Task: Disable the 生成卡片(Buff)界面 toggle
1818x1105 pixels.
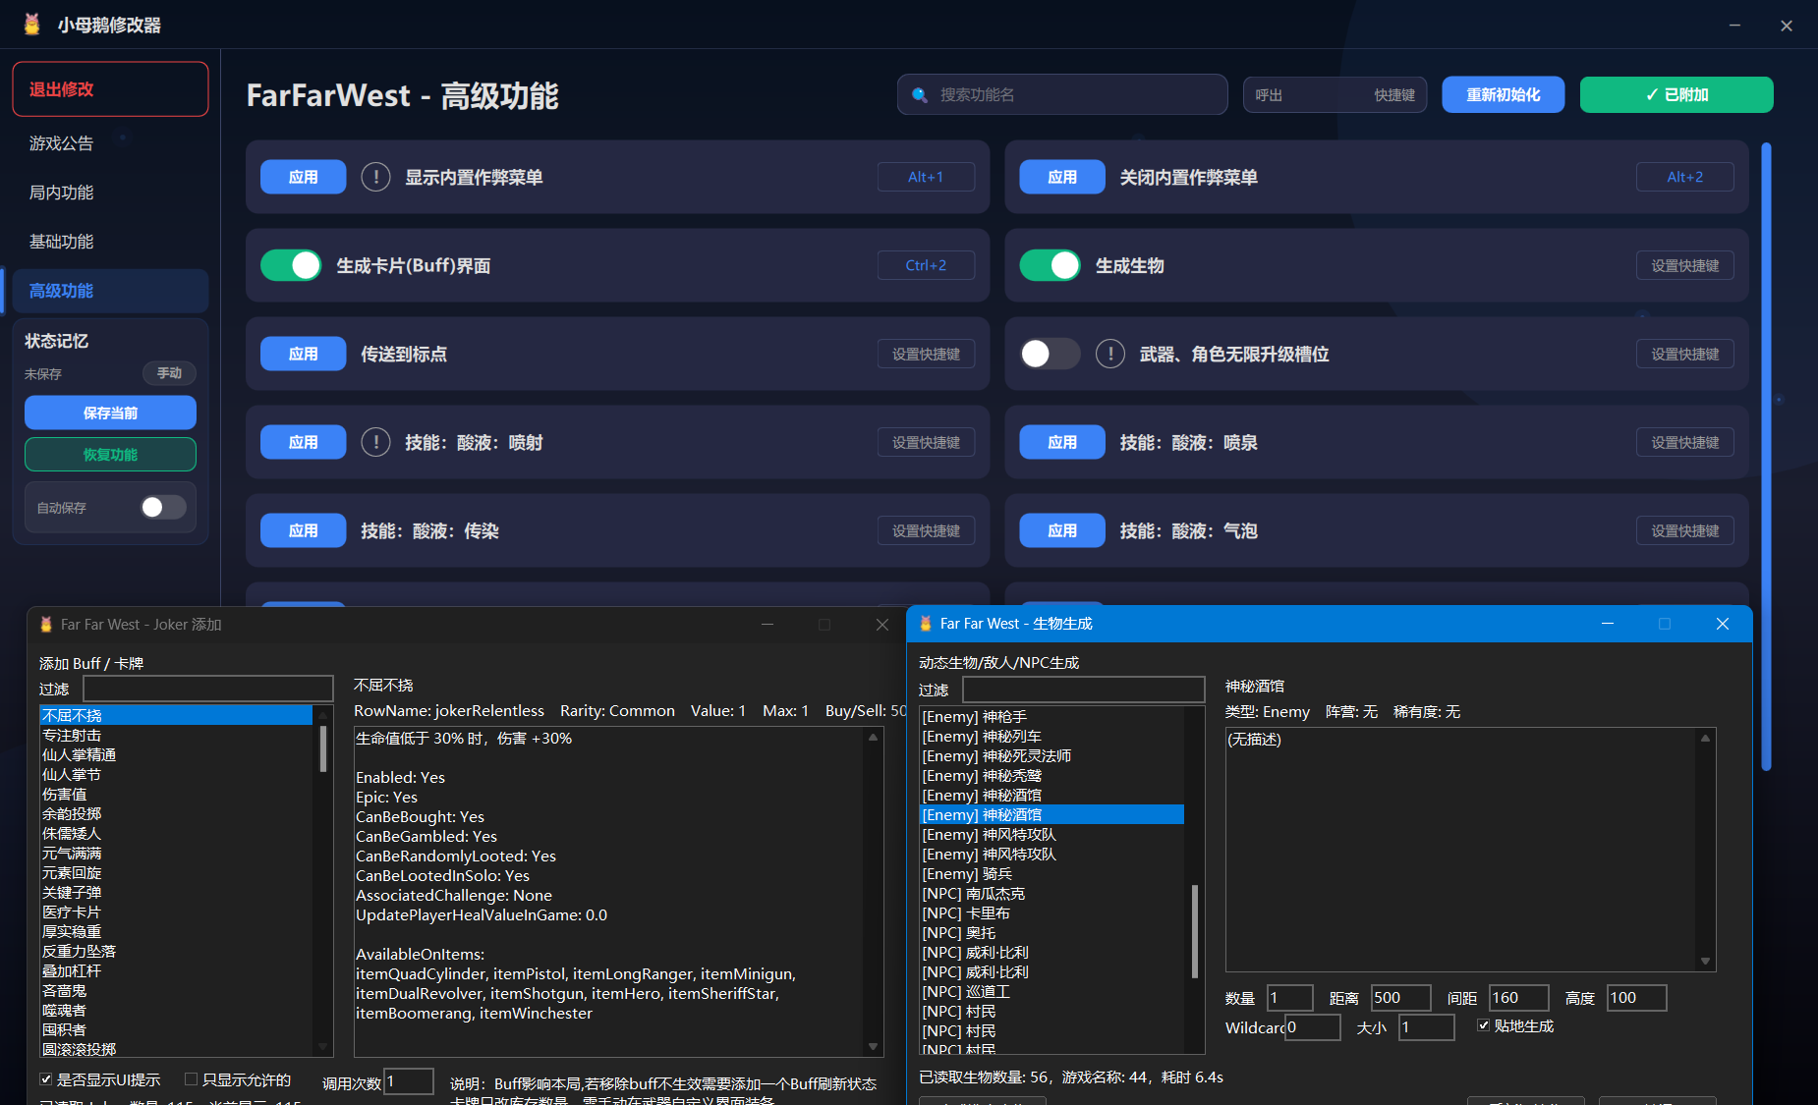Action: click(x=291, y=265)
